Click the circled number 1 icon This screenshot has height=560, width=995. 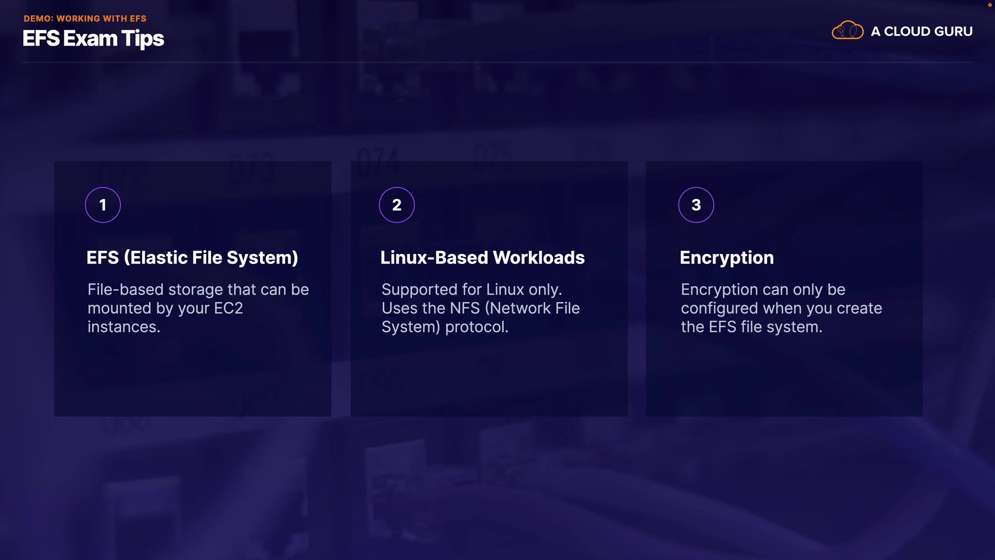(x=103, y=205)
